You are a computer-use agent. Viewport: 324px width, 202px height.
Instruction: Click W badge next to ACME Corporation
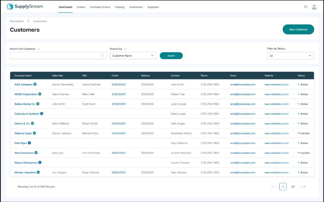pyautogui.click(x=40, y=94)
